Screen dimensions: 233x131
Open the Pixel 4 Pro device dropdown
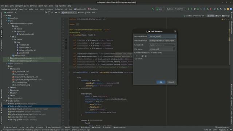tap(176, 9)
